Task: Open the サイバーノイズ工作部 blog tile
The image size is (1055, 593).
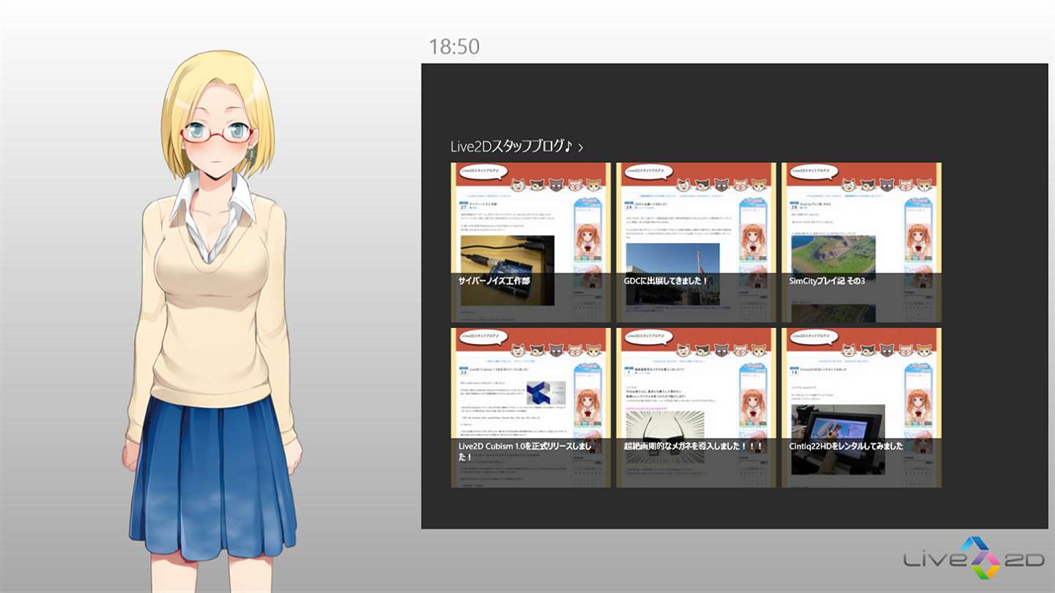Action: 530,242
